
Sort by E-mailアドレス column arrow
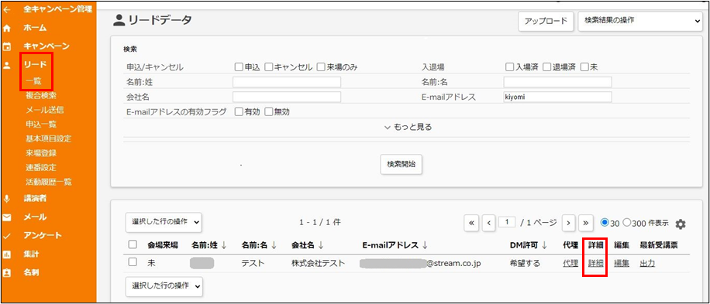426,245
